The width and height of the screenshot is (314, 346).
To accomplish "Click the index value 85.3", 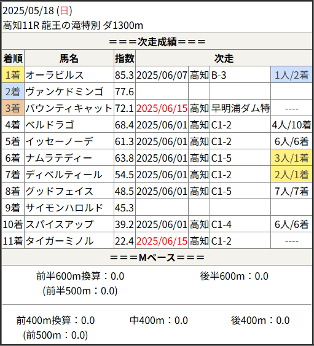I will pyautogui.click(x=124, y=75).
